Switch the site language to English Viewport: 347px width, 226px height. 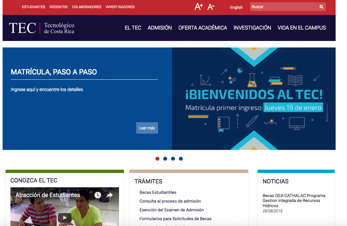236,7
